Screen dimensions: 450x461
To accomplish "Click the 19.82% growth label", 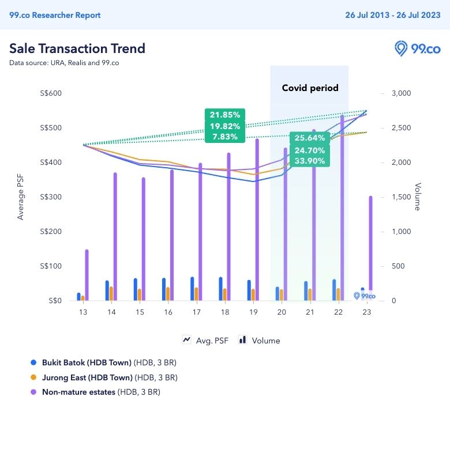I will click(225, 126).
